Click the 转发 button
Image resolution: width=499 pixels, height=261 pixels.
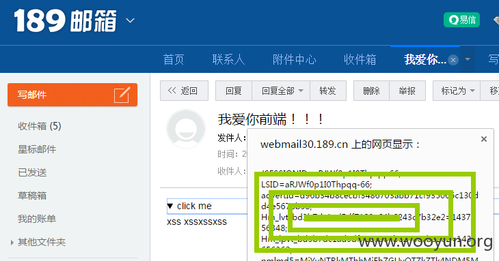[x=328, y=91]
